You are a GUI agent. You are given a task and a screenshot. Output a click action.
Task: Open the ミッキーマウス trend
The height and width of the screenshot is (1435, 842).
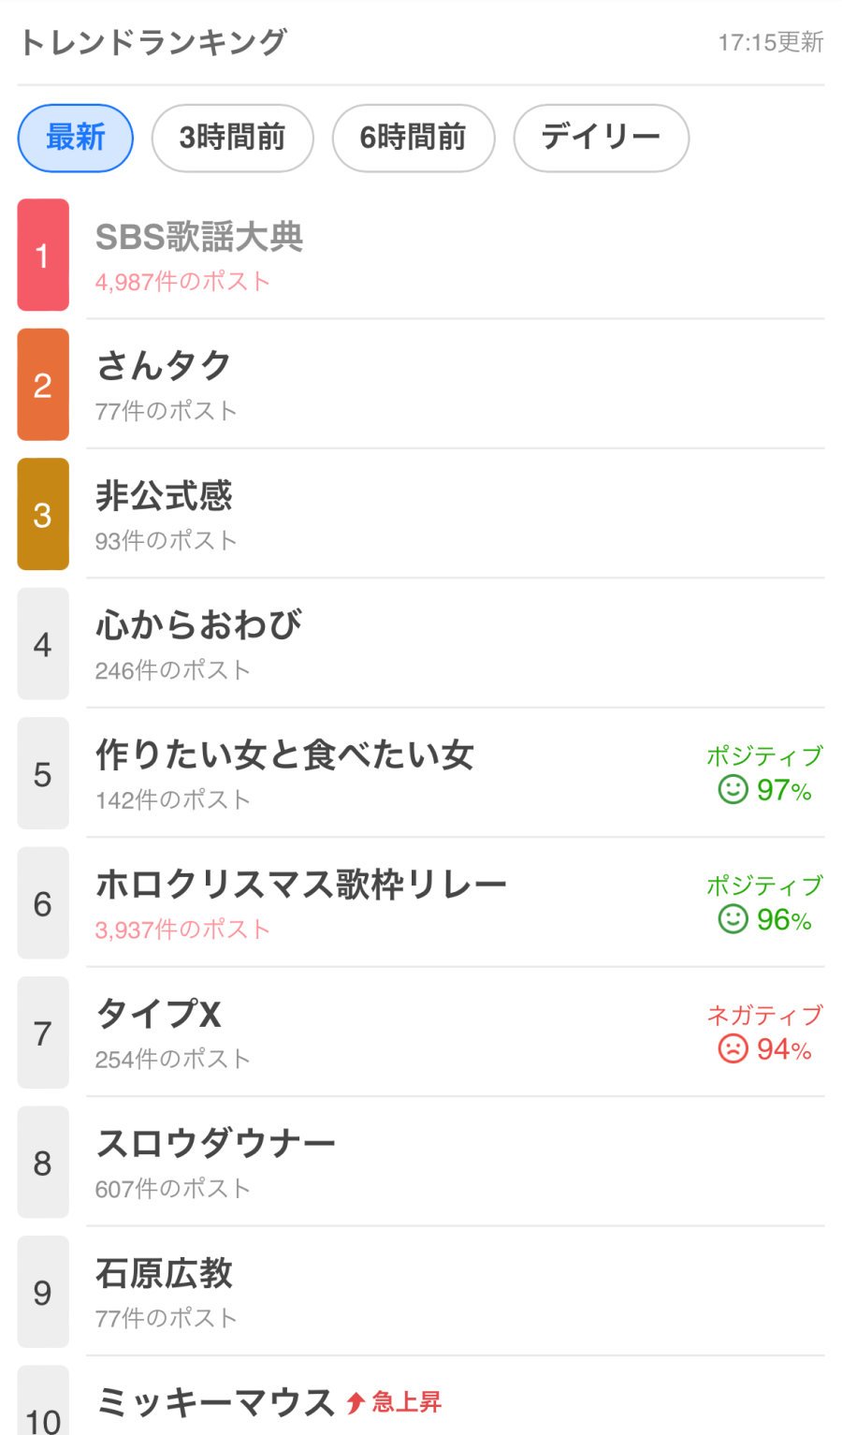click(x=215, y=1402)
